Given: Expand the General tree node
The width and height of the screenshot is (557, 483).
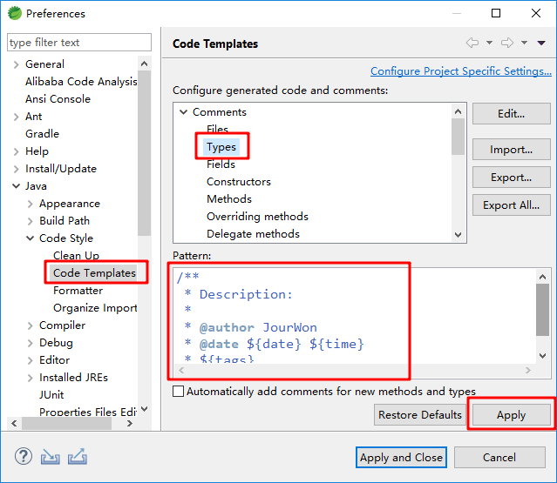Looking at the screenshot, I should pos(16,64).
